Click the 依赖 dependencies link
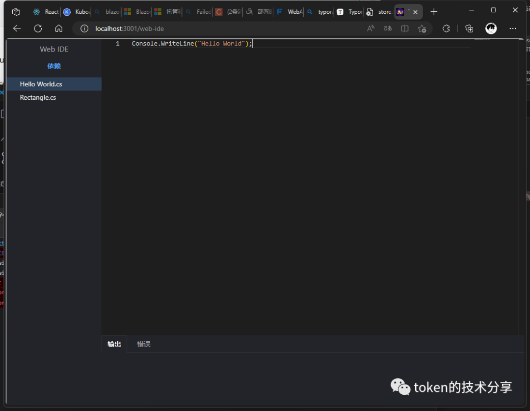The height and width of the screenshot is (411, 530). coord(54,66)
